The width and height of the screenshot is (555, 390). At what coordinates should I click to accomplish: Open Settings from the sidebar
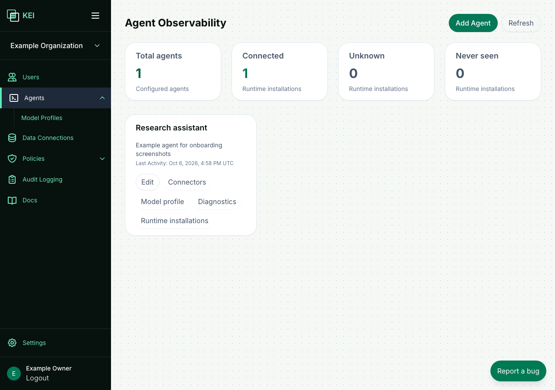(x=55, y=343)
